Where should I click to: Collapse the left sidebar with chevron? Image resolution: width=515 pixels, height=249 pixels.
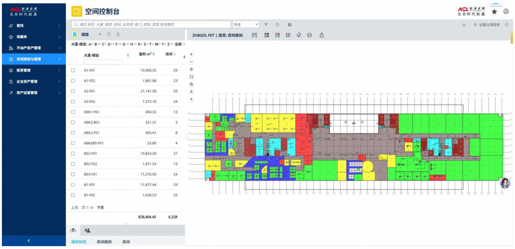pyautogui.click(x=29, y=241)
